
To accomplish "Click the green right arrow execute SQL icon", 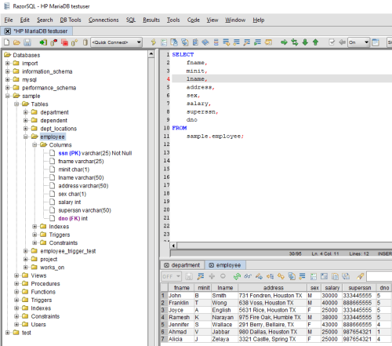I will [x=284, y=42].
